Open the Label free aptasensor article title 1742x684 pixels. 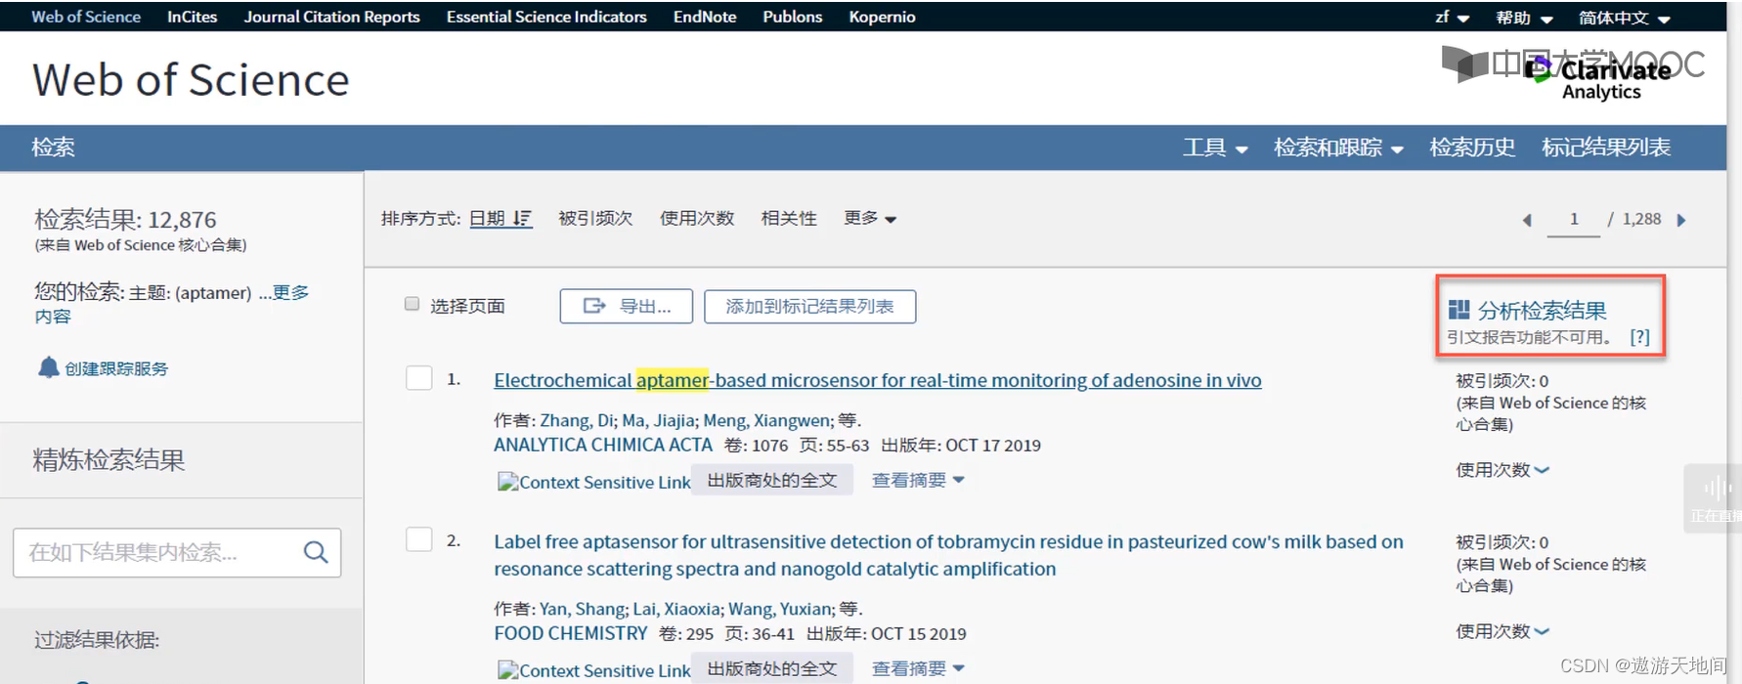click(948, 555)
